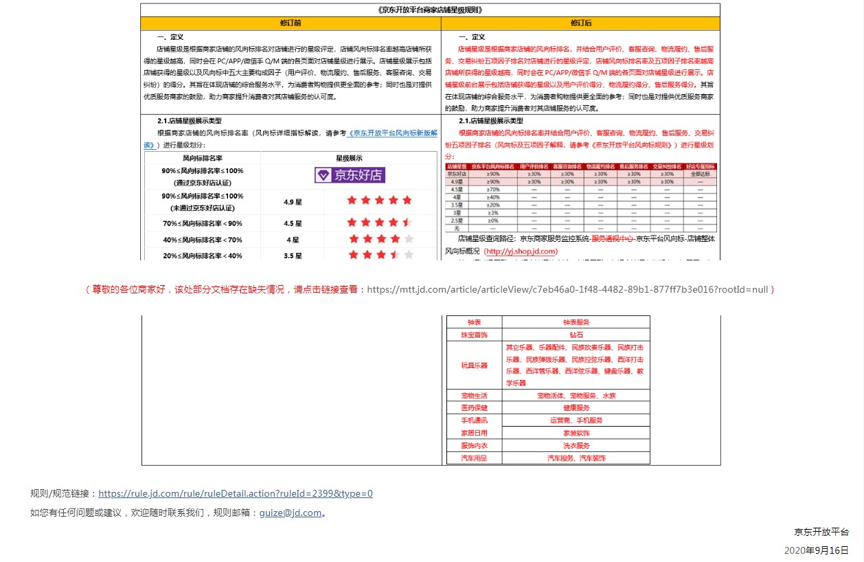The width and height of the screenshot is (864, 562).
Task: Click the 服饰内衣 category cell
Action: point(475,445)
